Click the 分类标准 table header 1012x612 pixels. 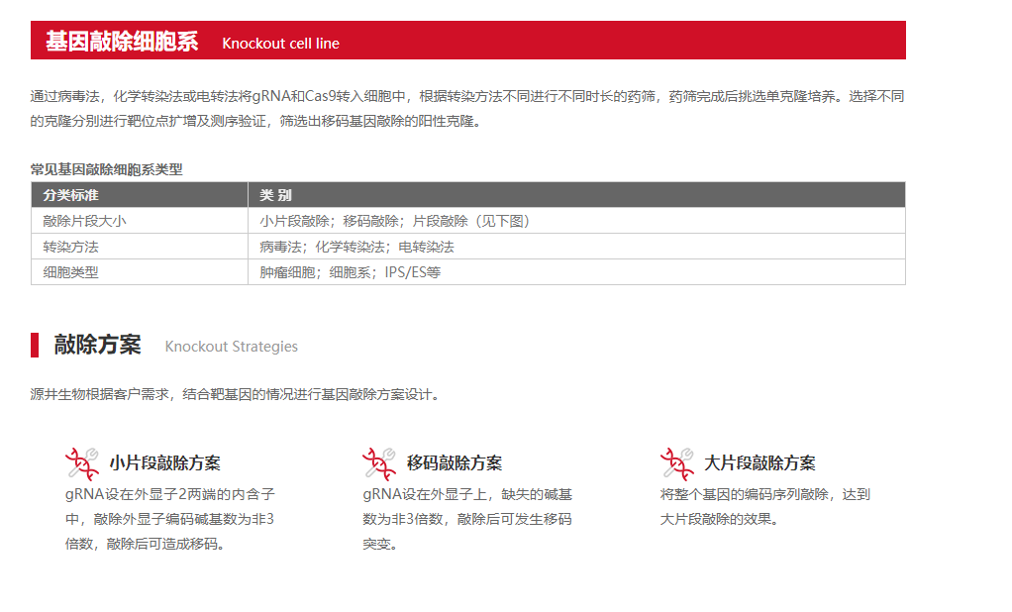coord(70,195)
